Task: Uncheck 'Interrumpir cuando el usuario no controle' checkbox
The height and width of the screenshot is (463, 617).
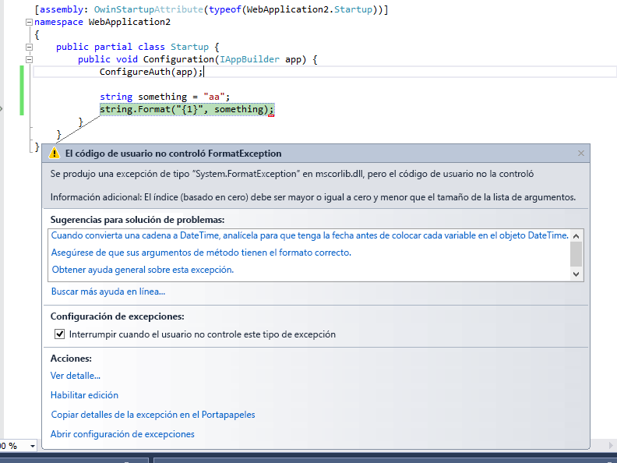Action: pos(59,334)
